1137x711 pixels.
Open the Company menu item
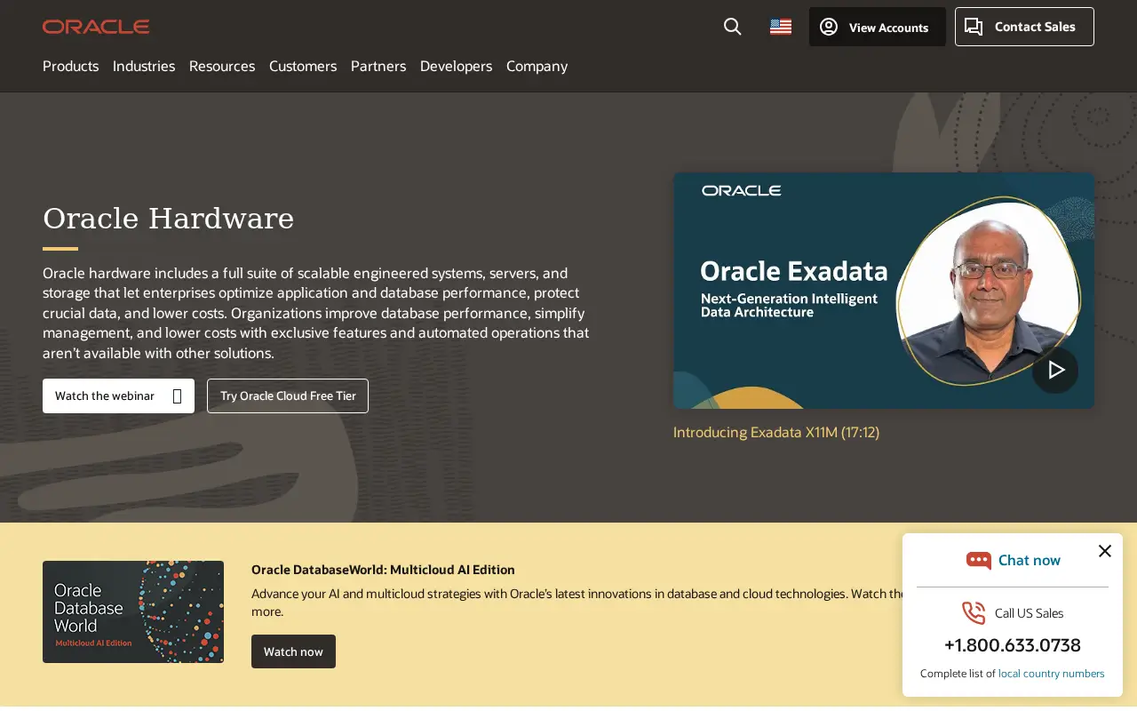click(537, 66)
